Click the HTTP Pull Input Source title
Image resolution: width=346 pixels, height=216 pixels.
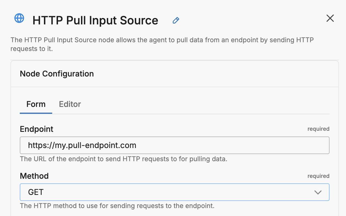95,21
